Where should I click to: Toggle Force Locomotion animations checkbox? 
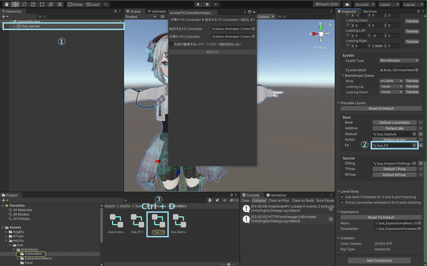342,202
